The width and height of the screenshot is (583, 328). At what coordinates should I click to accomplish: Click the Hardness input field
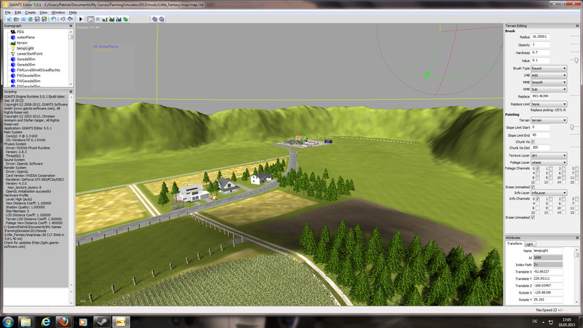(540, 52)
